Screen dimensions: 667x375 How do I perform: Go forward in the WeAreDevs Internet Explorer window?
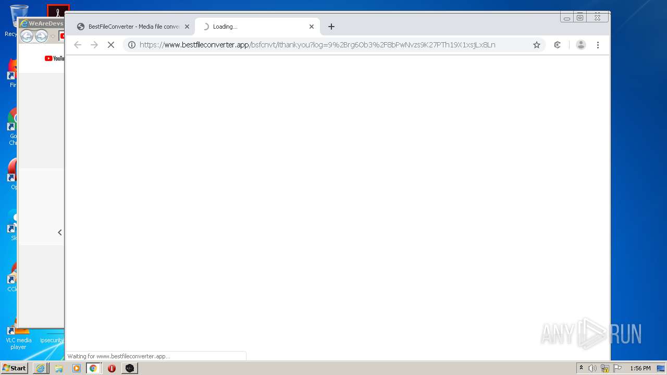41,36
